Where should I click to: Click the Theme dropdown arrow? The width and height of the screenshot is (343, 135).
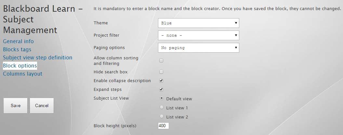[236, 23]
